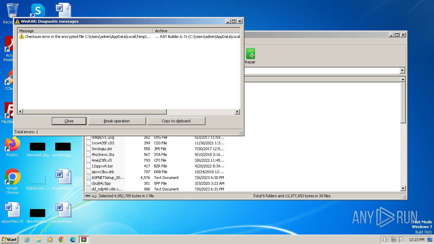Click the WinRAR file list scroll-down arrow
The height and width of the screenshot is (244, 434).
(403, 188)
